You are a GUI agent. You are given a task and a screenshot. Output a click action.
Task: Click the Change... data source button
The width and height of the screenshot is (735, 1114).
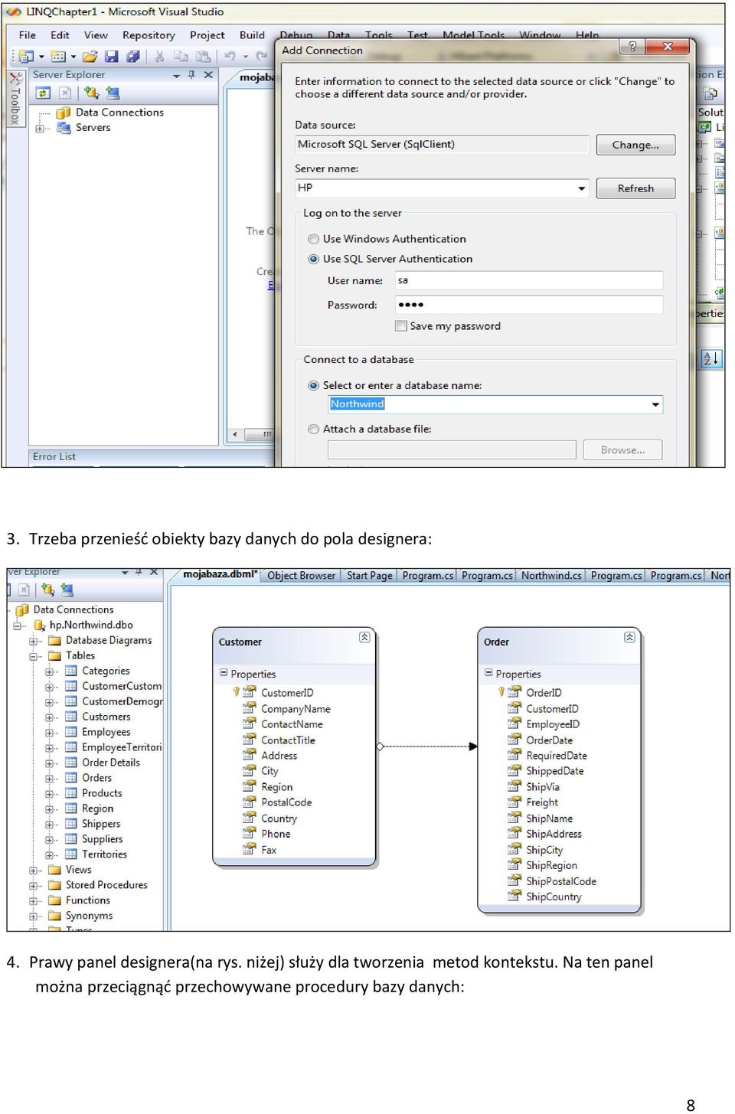point(635,145)
